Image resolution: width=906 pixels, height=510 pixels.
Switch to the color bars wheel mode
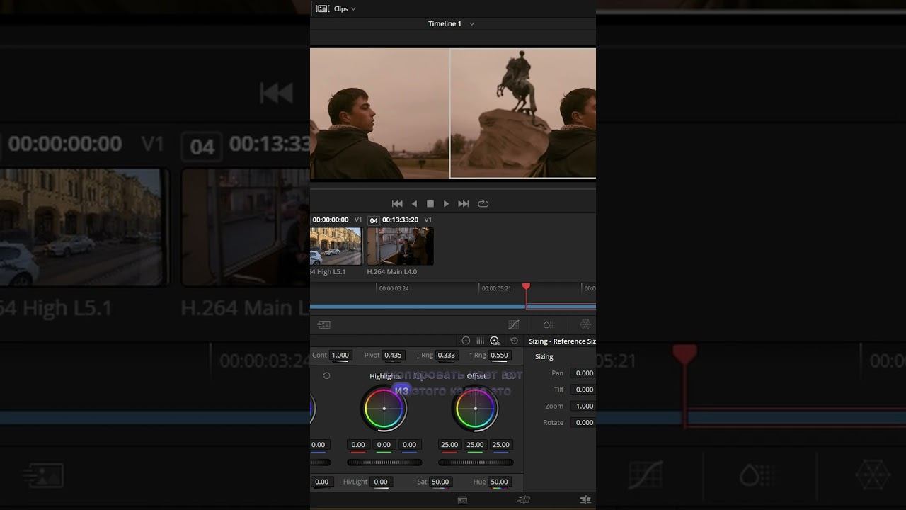tap(480, 341)
